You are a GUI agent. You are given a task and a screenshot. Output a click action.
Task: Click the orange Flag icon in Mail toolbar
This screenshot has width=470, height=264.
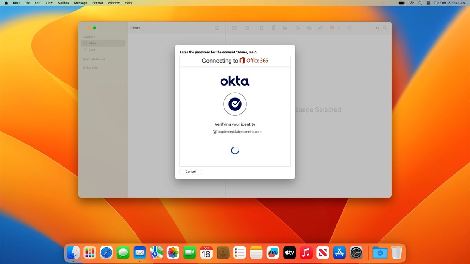coord(332,28)
